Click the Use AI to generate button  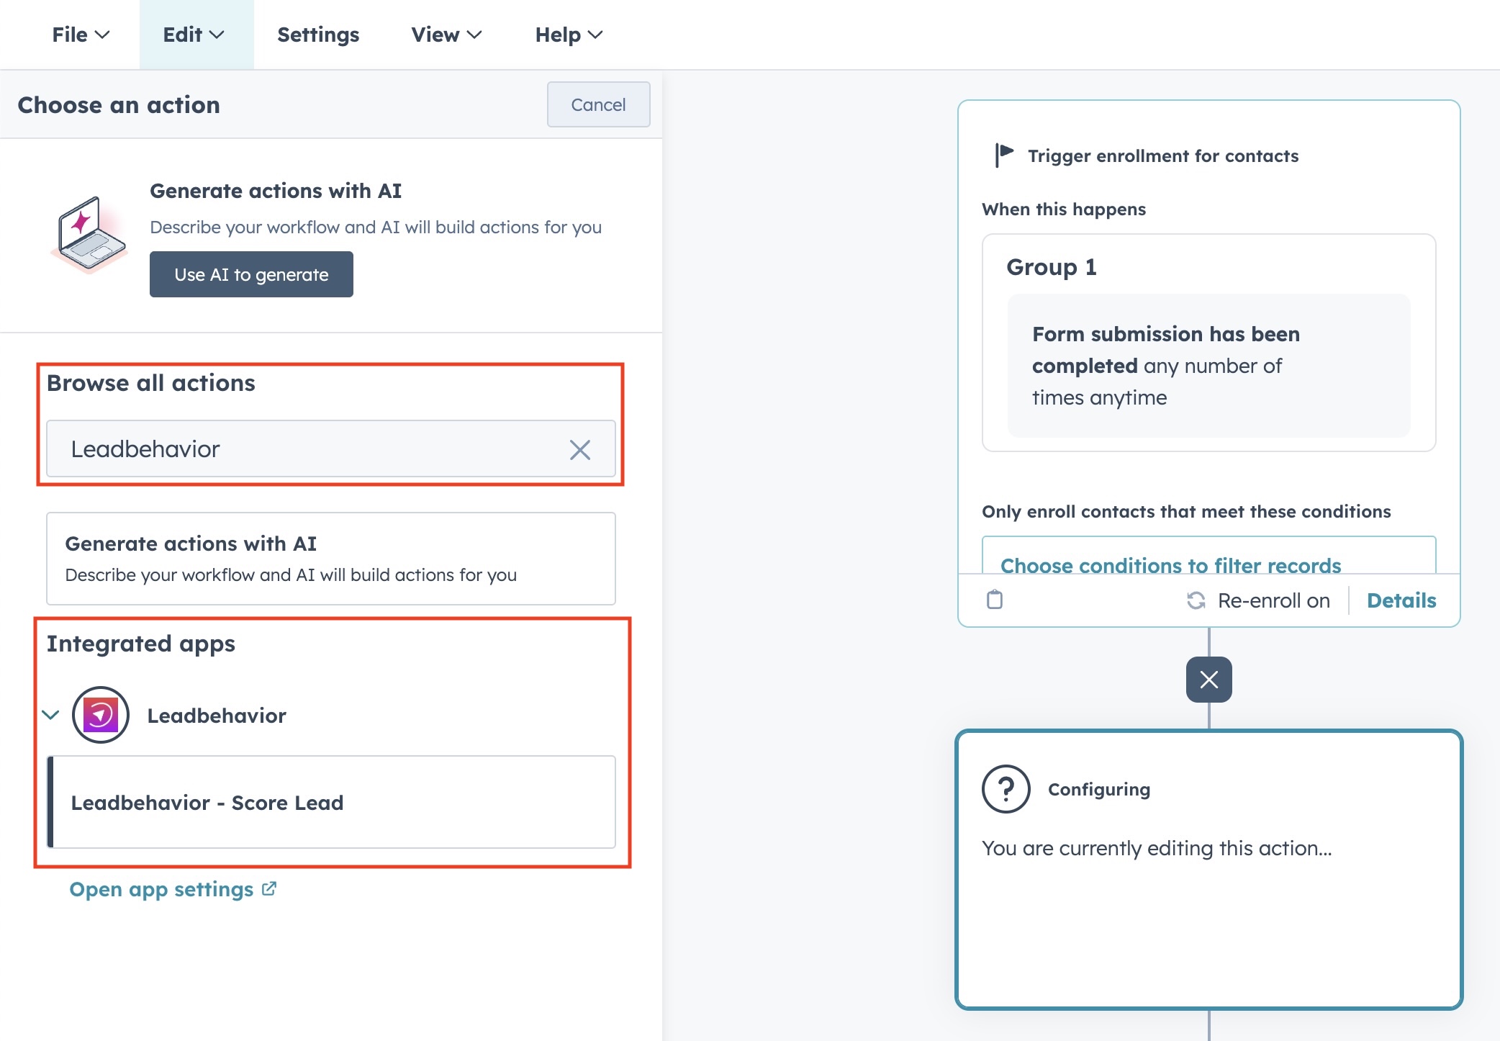point(250,274)
